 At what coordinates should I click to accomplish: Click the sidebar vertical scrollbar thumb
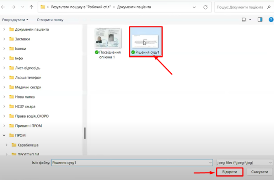point(85,133)
